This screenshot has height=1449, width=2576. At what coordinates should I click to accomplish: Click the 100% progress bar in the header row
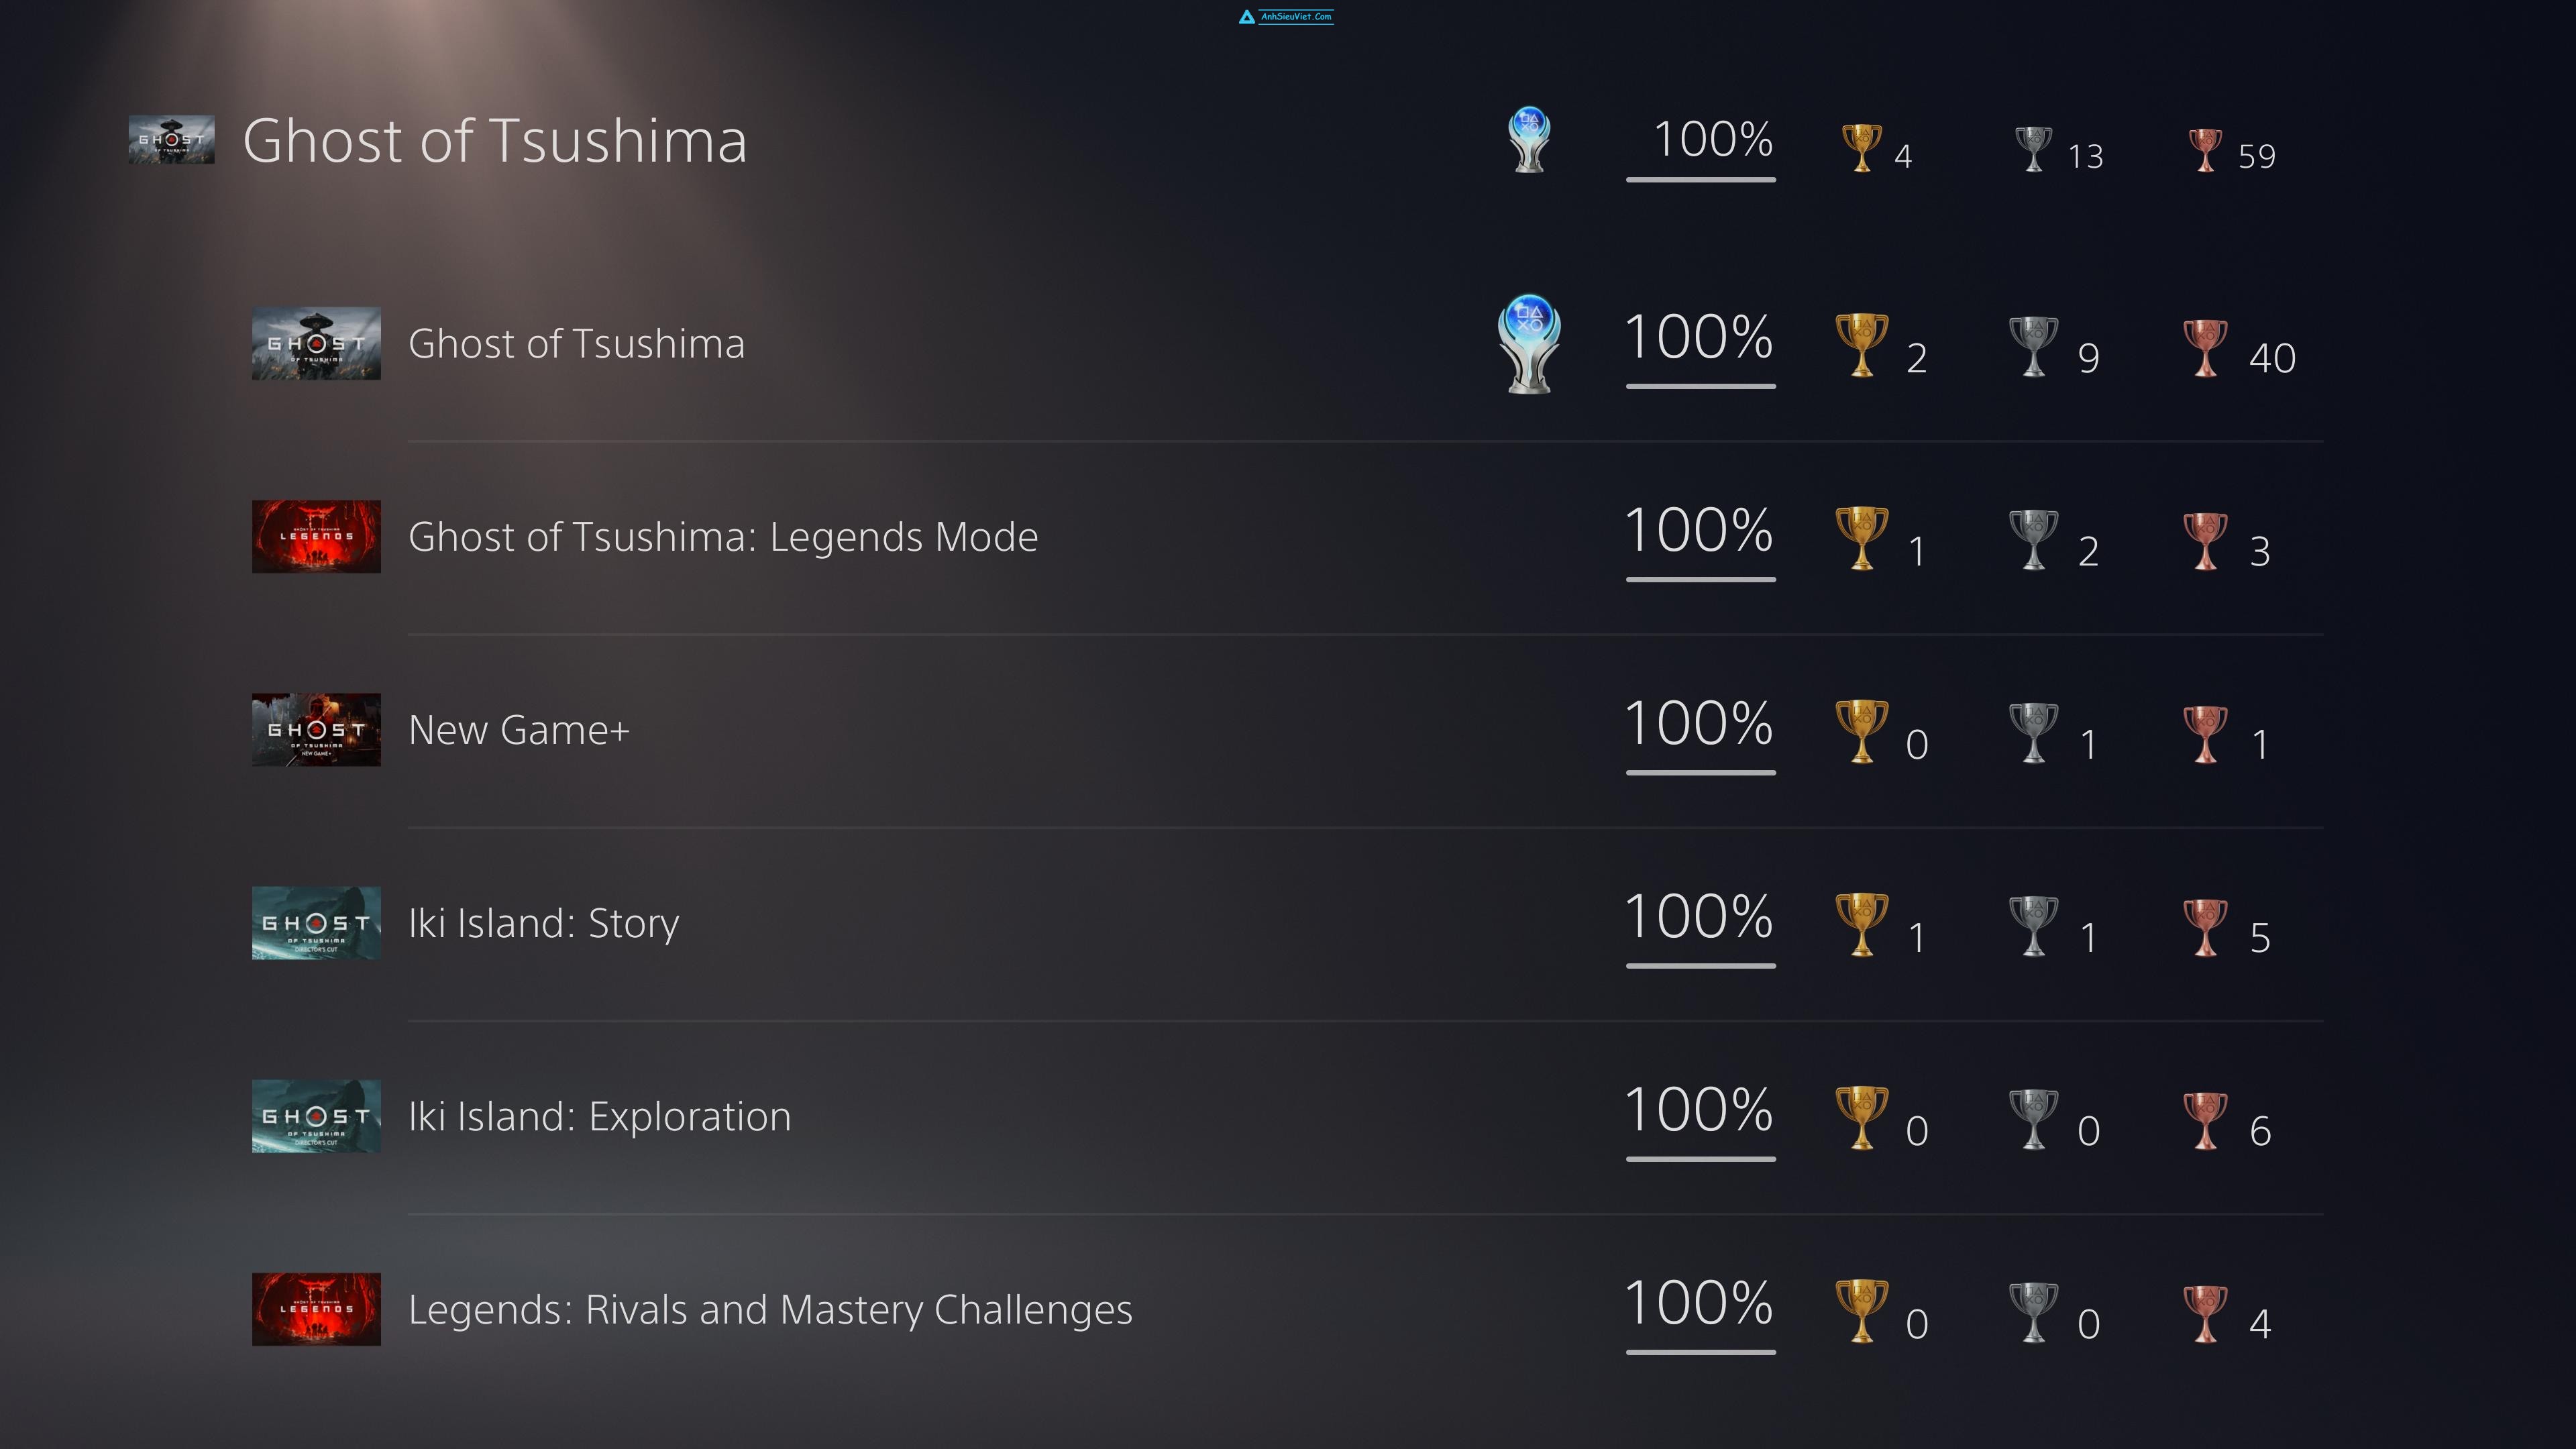[x=1700, y=179]
